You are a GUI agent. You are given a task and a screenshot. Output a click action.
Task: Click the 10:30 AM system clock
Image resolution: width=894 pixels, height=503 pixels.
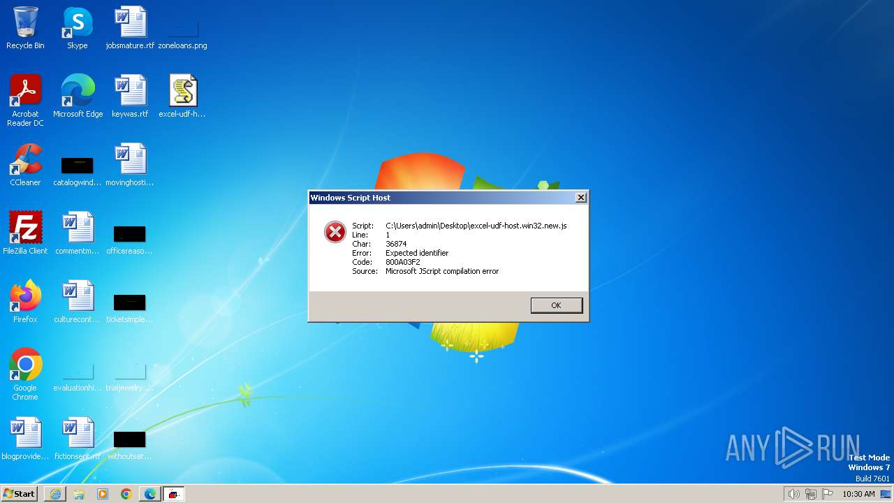[858, 494]
